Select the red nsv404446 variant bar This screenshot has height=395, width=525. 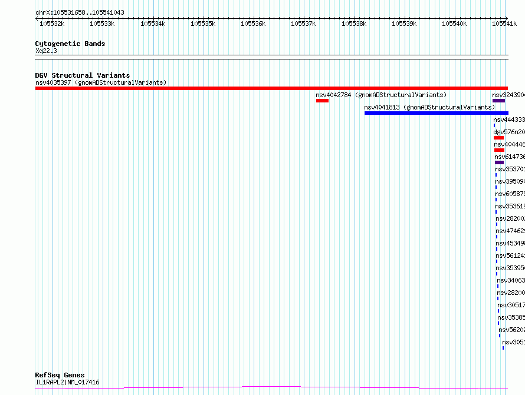[x=499, y=150]
